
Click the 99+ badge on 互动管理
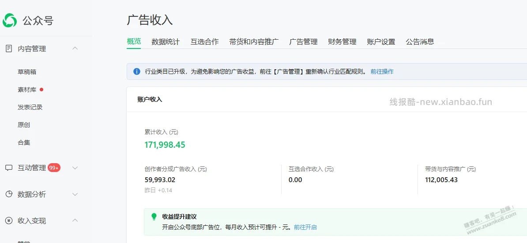(54, 168)
